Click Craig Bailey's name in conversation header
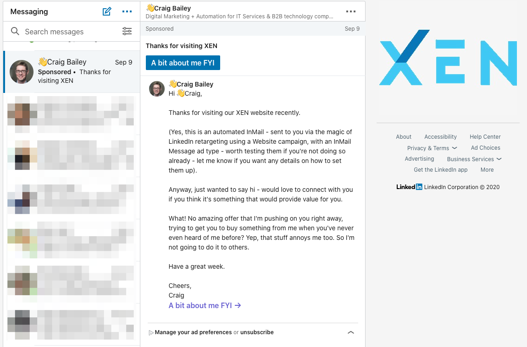Image resolution: width=527 pixels, height=347 pixels. coord(172,8)
